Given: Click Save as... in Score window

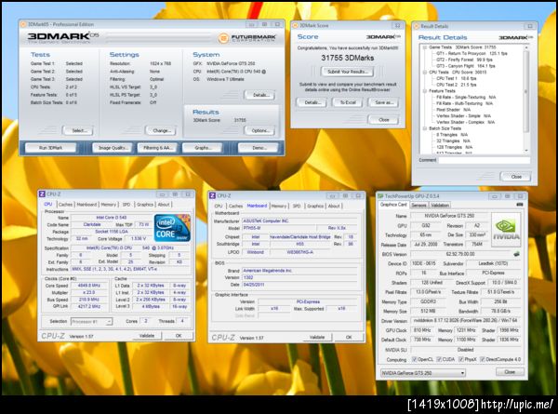Looking at the screenshot, I should click(383, 102).
